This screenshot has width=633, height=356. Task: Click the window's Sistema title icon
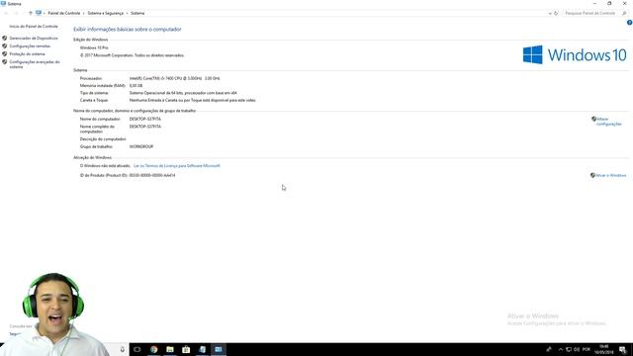(3, 4)
